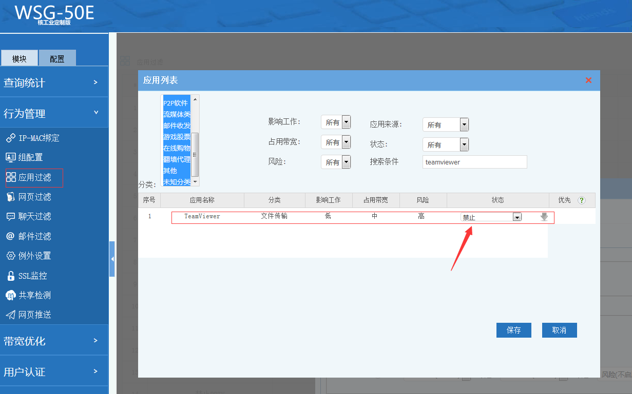Image resolution: width=632 pixels, height=394 pixels.
Task: Click the 网页推送 paper plane icon
Action: [x=11, y=315]
